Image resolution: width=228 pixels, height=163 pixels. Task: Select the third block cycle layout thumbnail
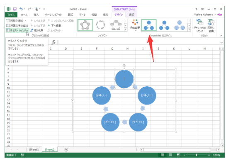point(116,25)
